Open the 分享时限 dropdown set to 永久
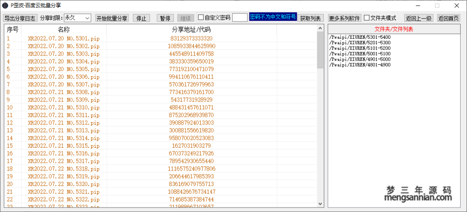467x212 pixels. click(x=77, y=18)
